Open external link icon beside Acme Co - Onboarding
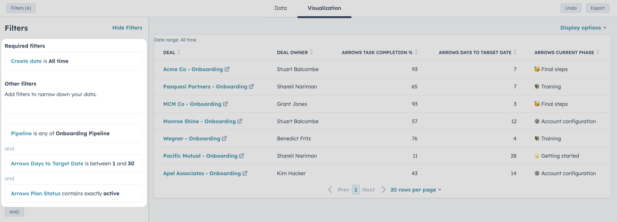 tap(227, 69)
